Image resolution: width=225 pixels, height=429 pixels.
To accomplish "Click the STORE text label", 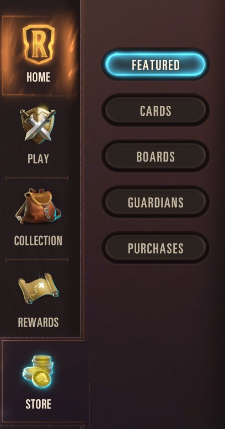I will pos(38,404).
